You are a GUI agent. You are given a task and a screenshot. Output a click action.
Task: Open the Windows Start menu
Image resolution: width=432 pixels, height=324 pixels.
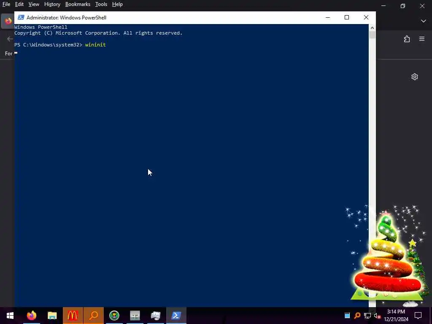(x=10, y=316)
